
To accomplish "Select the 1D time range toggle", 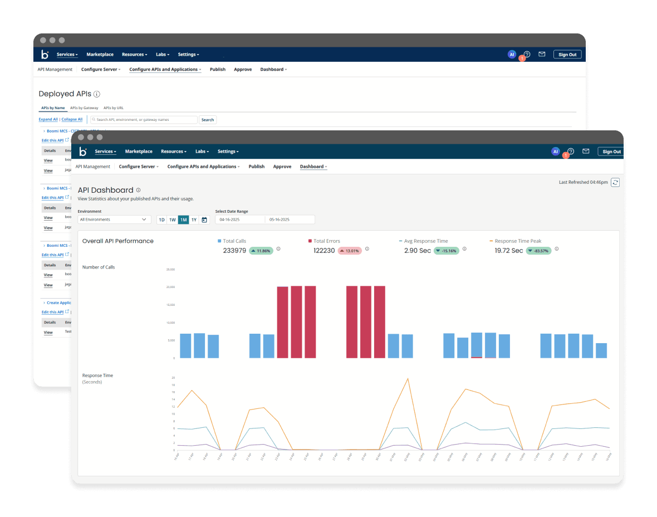I will point(161,220).
